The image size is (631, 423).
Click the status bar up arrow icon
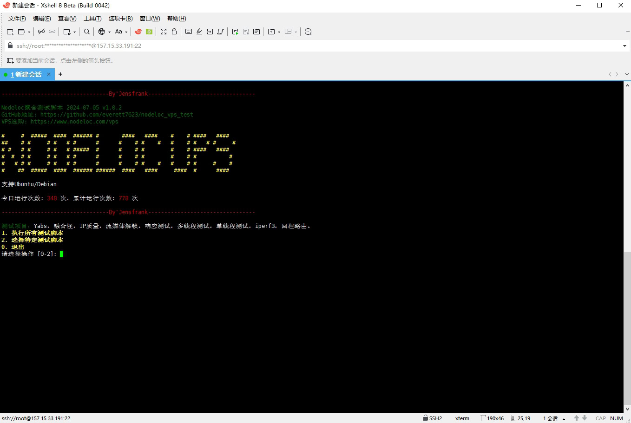(x=577, y=418)
